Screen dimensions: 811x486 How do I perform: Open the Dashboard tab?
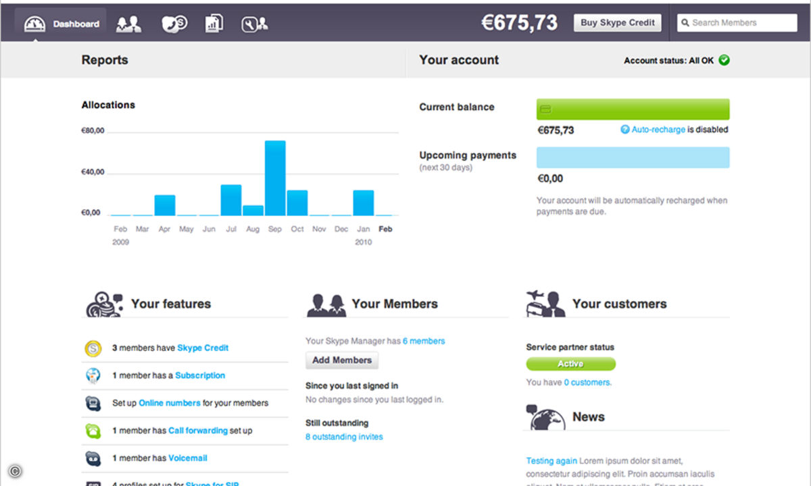tap(60, 24)
